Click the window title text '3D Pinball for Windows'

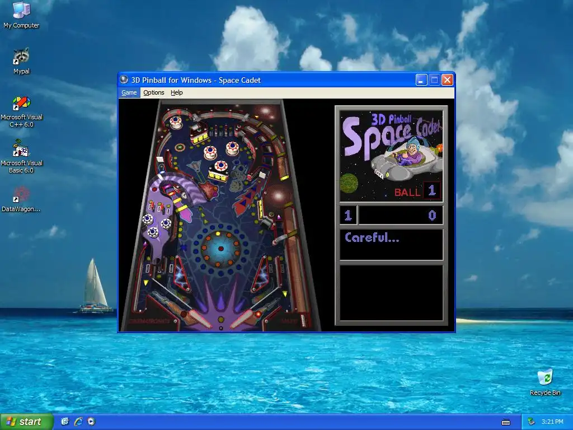(171, 80)
